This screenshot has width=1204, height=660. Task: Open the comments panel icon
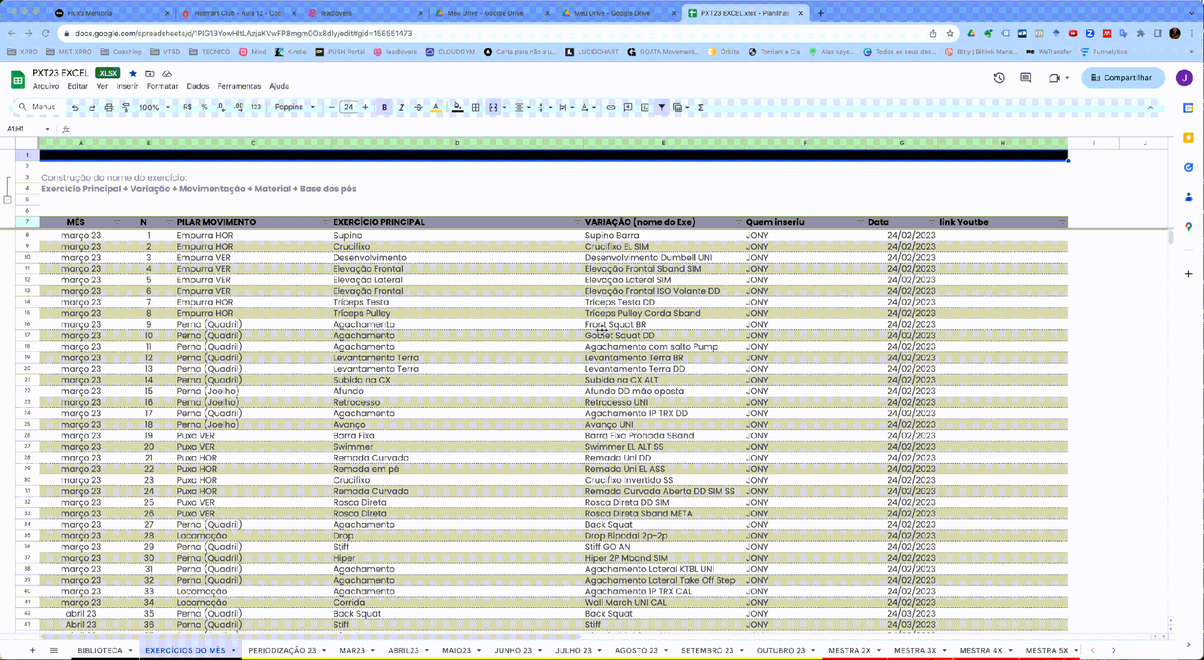(x=1026, y=78)
